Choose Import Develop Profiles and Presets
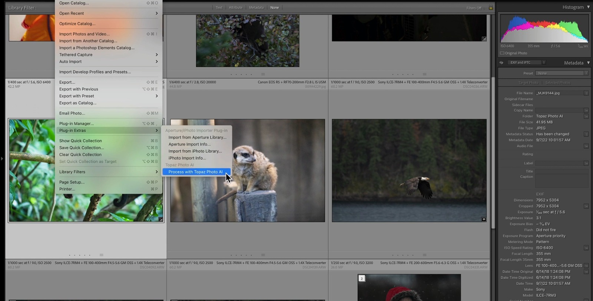 (108, 72)
